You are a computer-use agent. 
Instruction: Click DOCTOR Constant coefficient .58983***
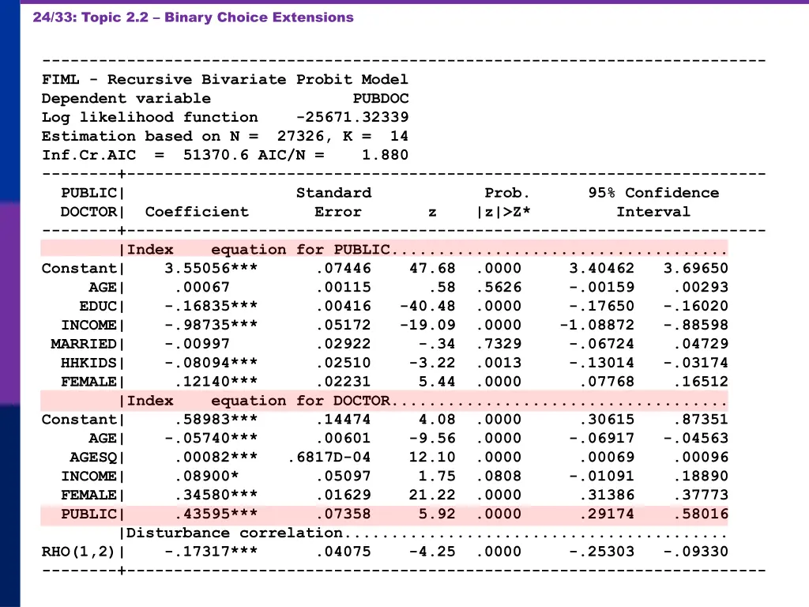click(216, 420)
